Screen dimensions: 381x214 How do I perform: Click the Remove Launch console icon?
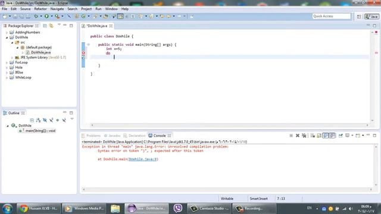point(298,136)
